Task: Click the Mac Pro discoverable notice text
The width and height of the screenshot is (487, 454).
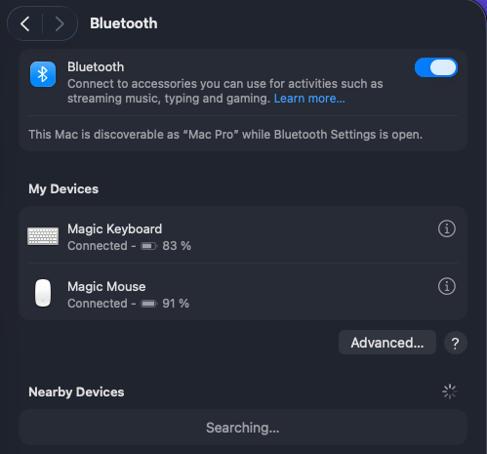Action: [225, 135]
